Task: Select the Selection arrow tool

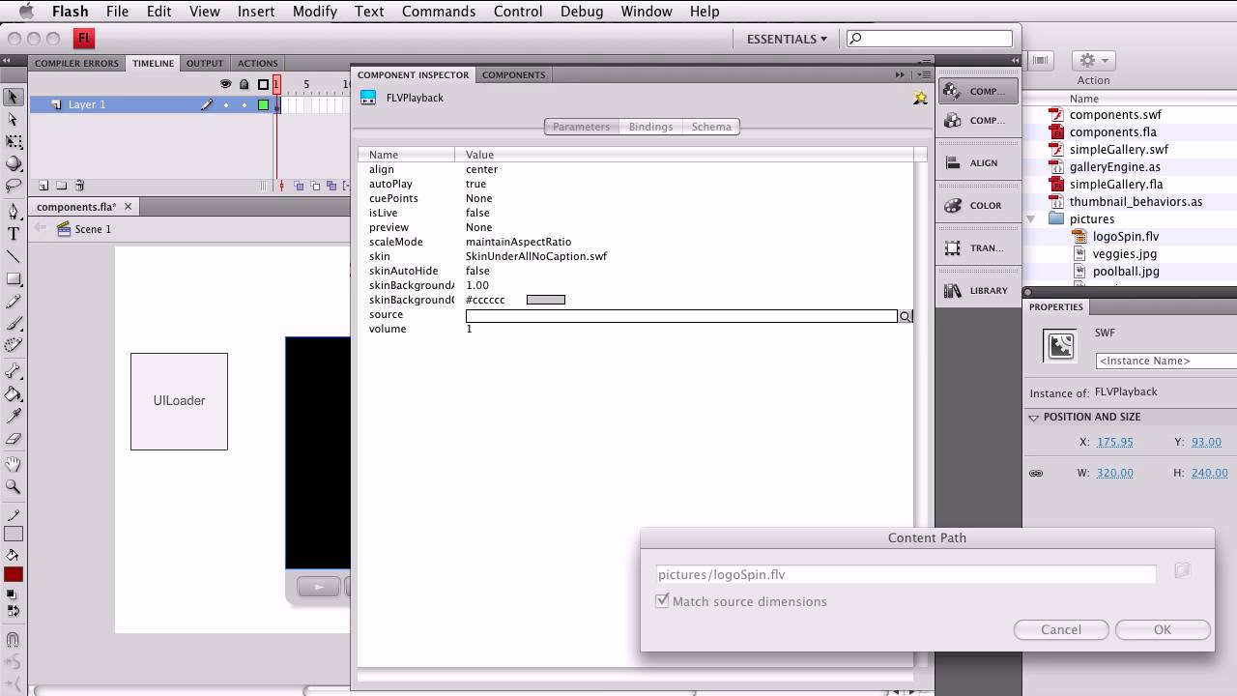Action: click(14, 97)
